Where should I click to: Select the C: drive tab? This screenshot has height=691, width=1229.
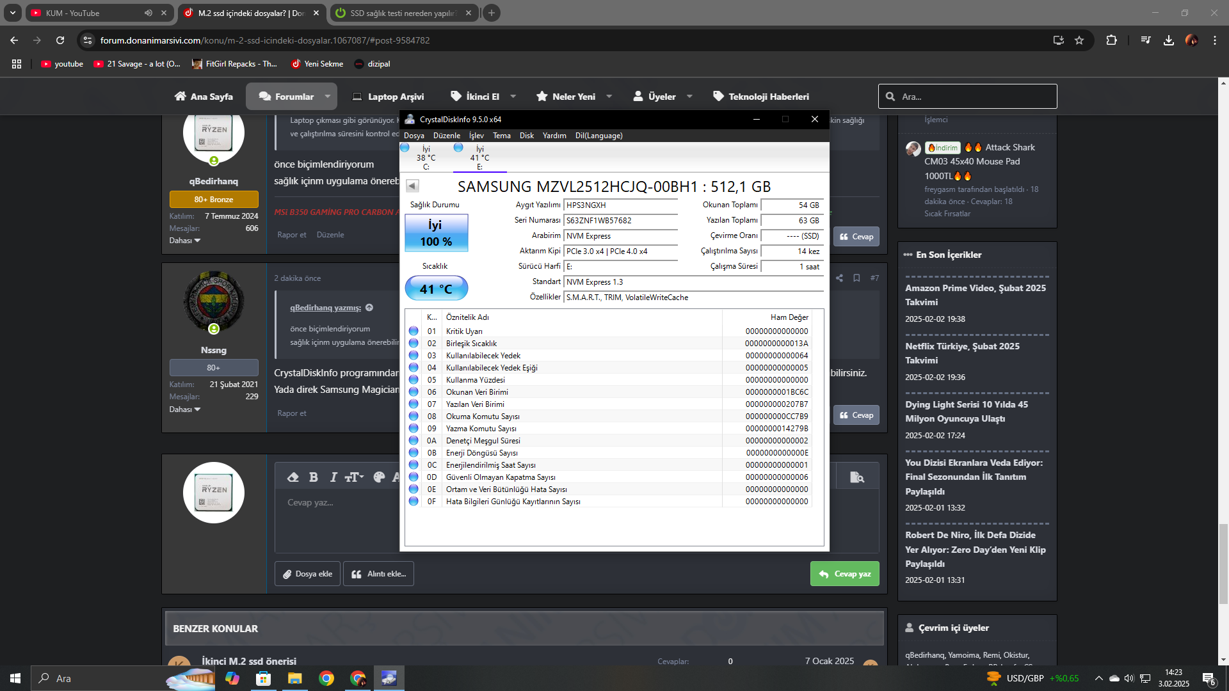coord(426,157)
